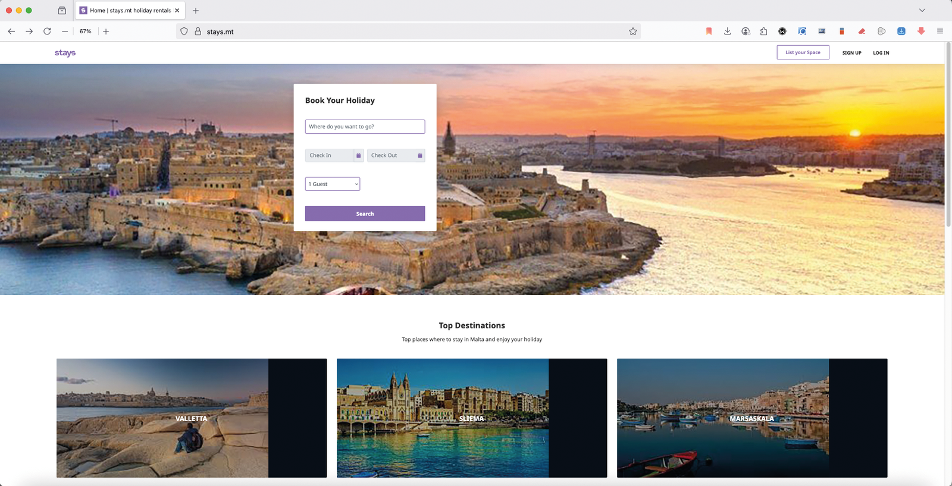
Task: Expand the 1 Guest dropdown
Action: 333,184
